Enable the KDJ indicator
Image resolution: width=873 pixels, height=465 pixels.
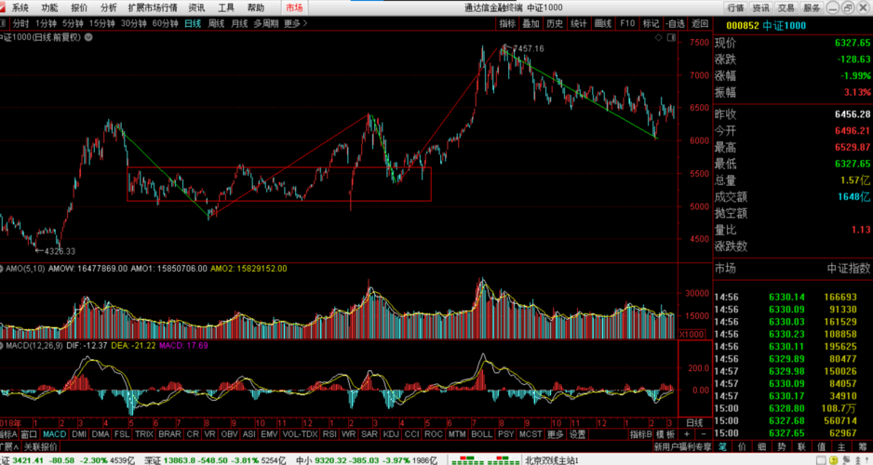click(x=391, y=434)
